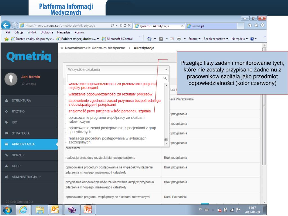The width and height of the screenshot is (288, 216).
Task: Click the Wyloguj logout link
Action: tap(29, 84)
